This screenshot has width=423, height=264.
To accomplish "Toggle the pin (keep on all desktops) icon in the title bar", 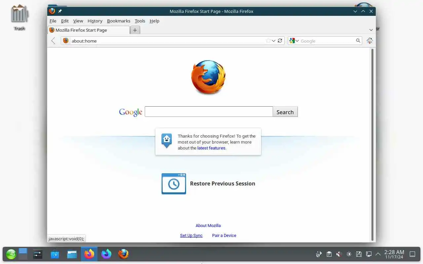I will click(60, 11).
